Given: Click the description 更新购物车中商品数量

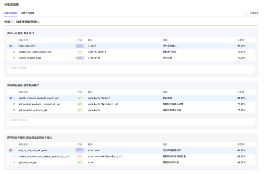Looking at the screenshot, I should click(x=174, y=156).
